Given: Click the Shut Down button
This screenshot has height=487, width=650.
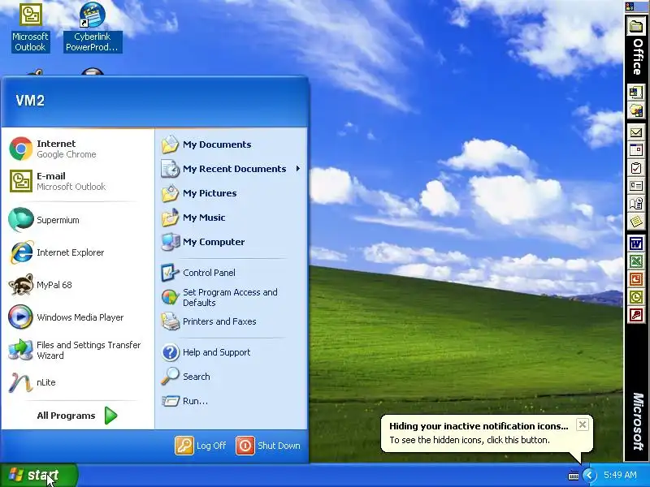Looking at the screenshot, I should (x=268, y=446).
